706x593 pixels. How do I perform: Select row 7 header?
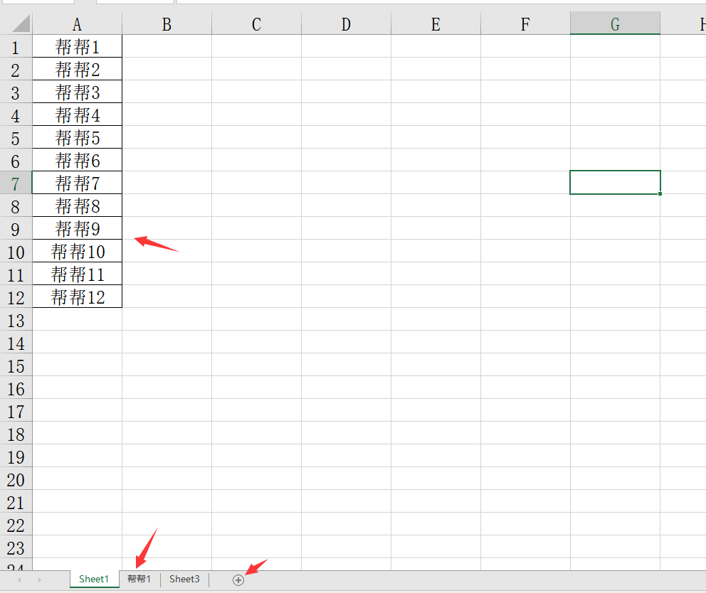[16, 183]
